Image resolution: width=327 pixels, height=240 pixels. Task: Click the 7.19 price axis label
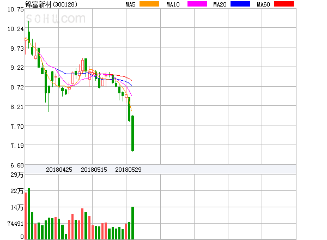point(17,146)
